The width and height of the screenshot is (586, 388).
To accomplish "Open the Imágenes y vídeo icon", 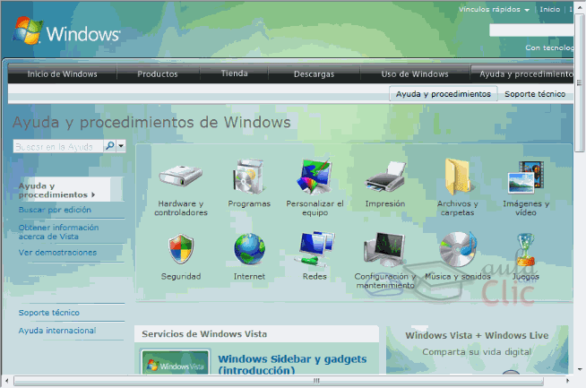I will pos(525,177).
